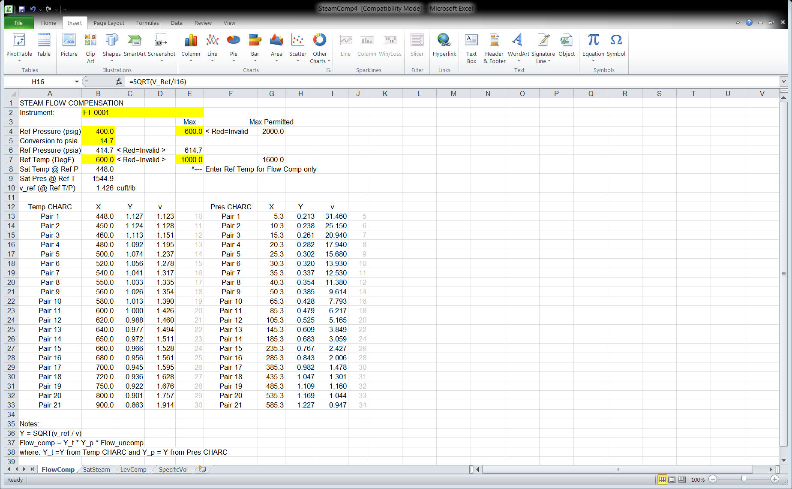Insert a Hyperlink
The image size is (792, 489).
point(444,45)
